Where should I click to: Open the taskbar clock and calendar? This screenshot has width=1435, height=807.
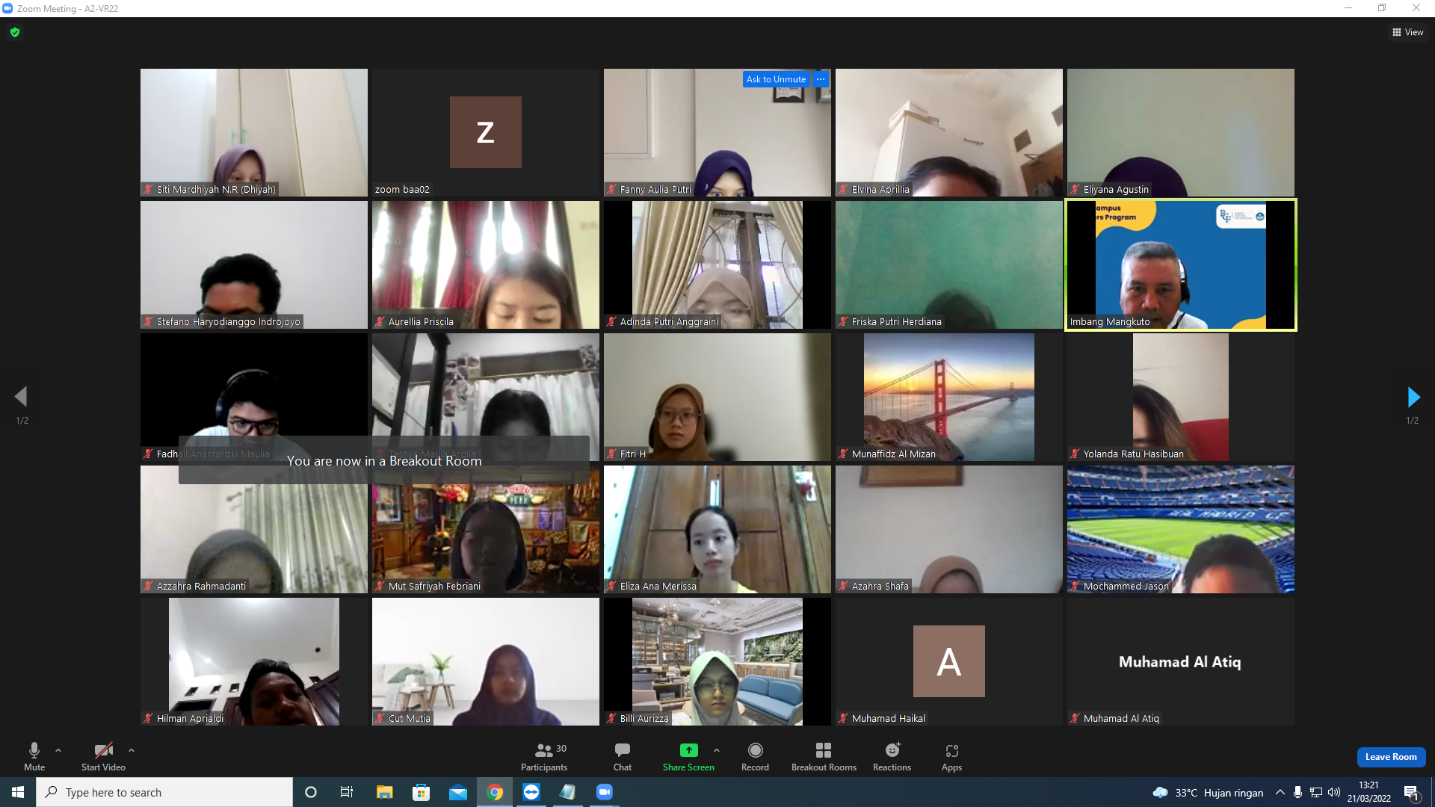1368,792
